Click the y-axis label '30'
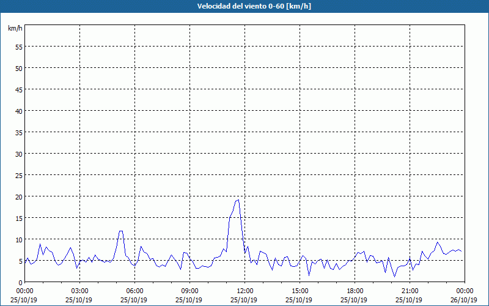This screenshot has width=489, height=306. (x=19, y=154)
